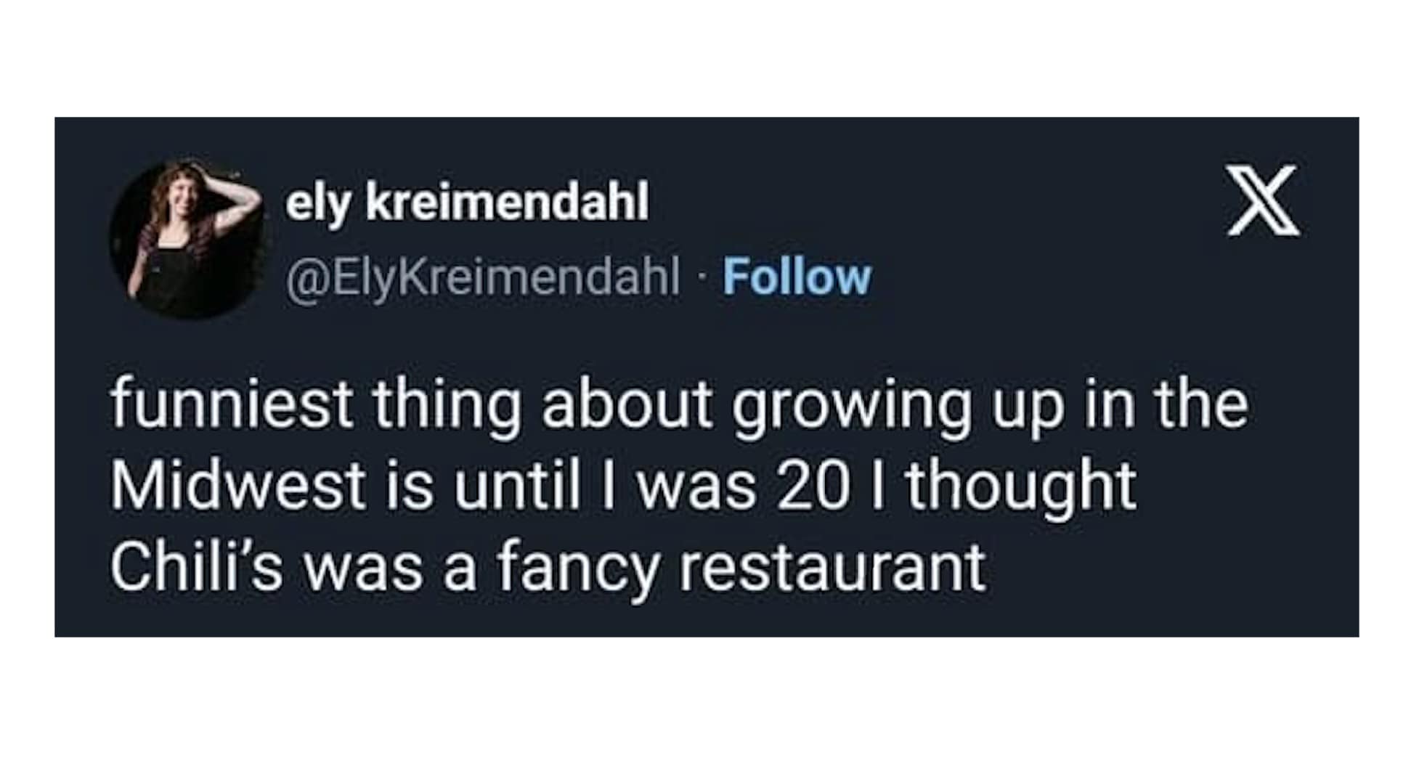Click the word restaurant in the tweet
This screenshot has height=758, width=1419.
(832, 567)
